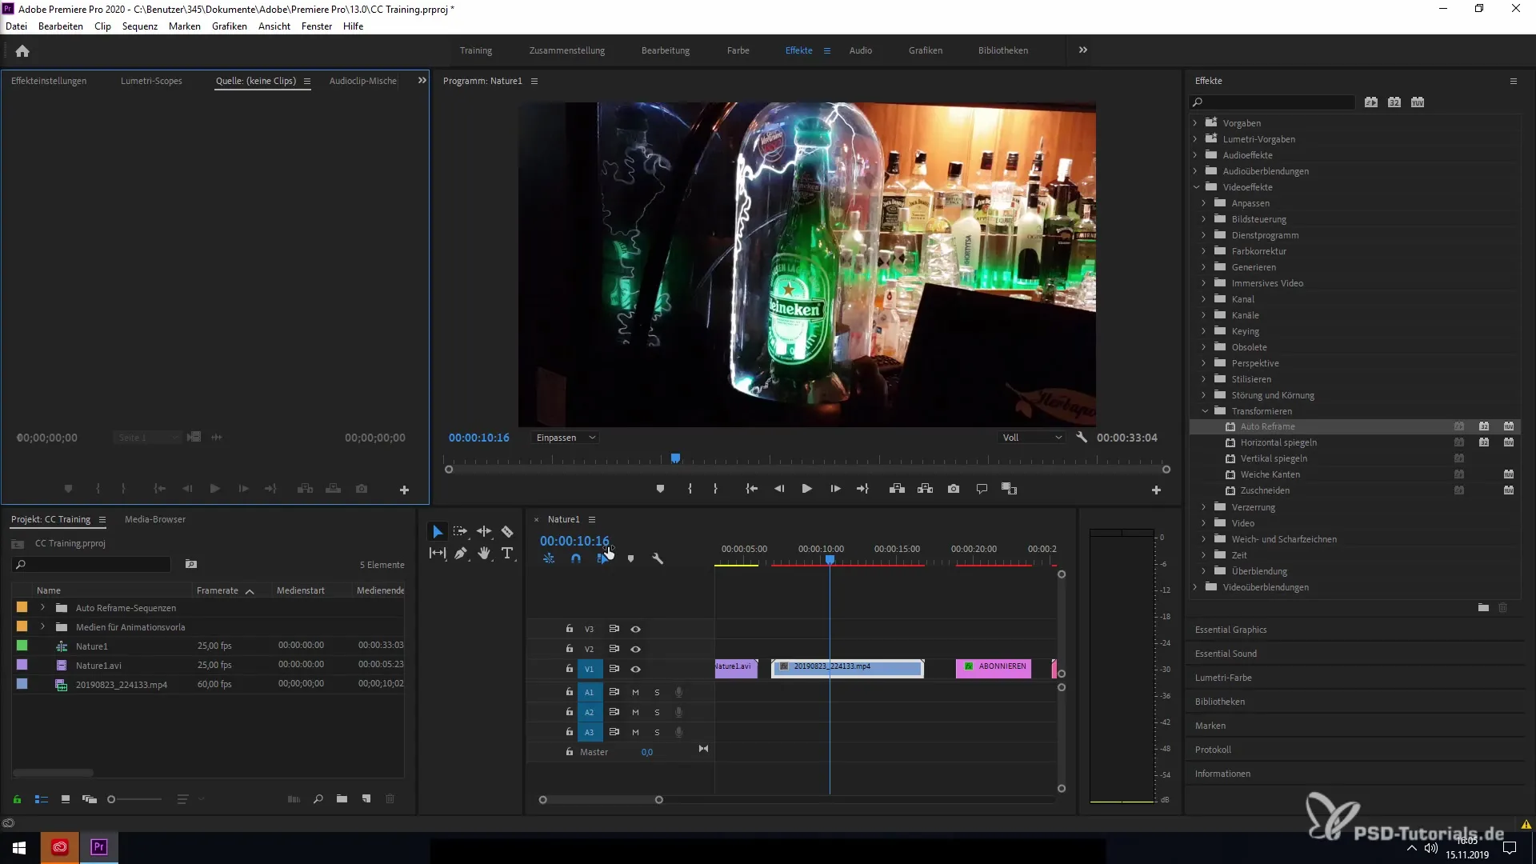Select the Ripple Edit tool
The width and height of the screenshot is (1536, 864).
pos(484,531)
